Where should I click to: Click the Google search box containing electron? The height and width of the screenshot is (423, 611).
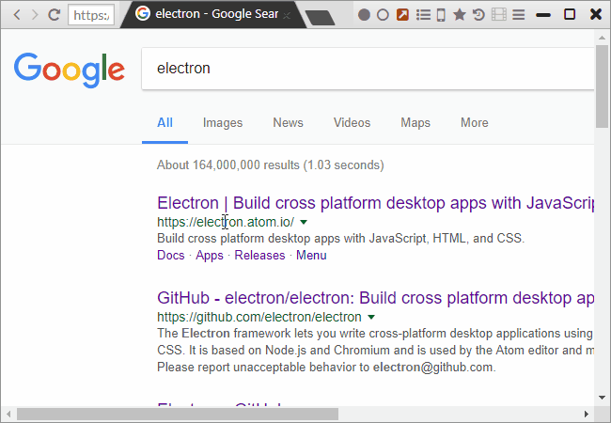[x=367, y=69]
